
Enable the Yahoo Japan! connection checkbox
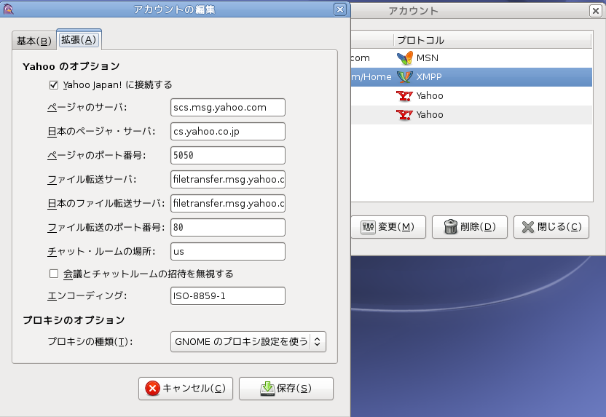coord(54,85)
